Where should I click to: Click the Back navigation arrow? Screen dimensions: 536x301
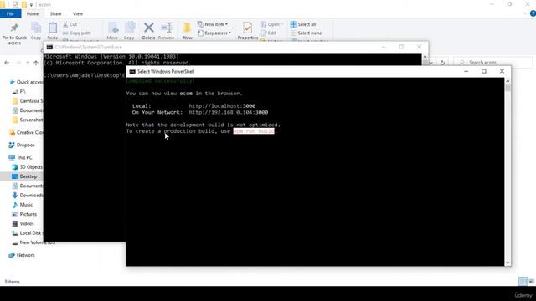pyautogui.click(x=7, y=63)
